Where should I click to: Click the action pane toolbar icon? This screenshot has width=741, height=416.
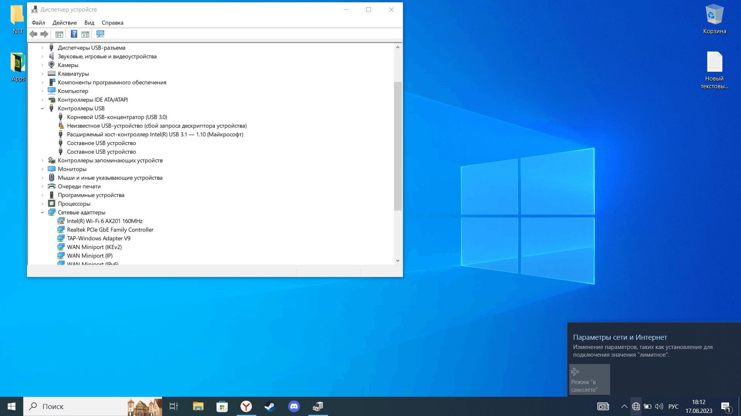(85, 34)
